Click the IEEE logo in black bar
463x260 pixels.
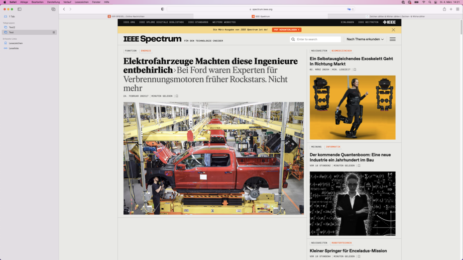pos(389,22)
